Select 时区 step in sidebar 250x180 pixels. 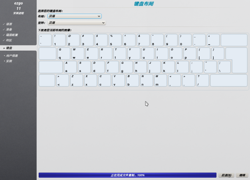tap(9, 40)
